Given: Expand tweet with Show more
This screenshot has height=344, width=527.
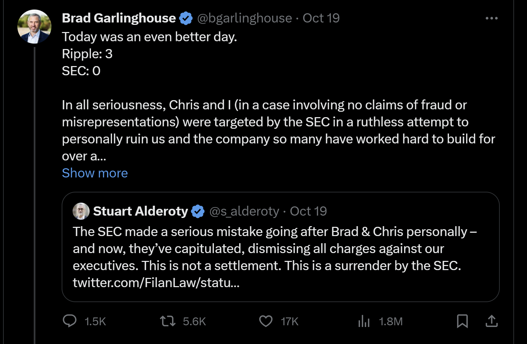Looking at the screenshot, I should point(95,173).
